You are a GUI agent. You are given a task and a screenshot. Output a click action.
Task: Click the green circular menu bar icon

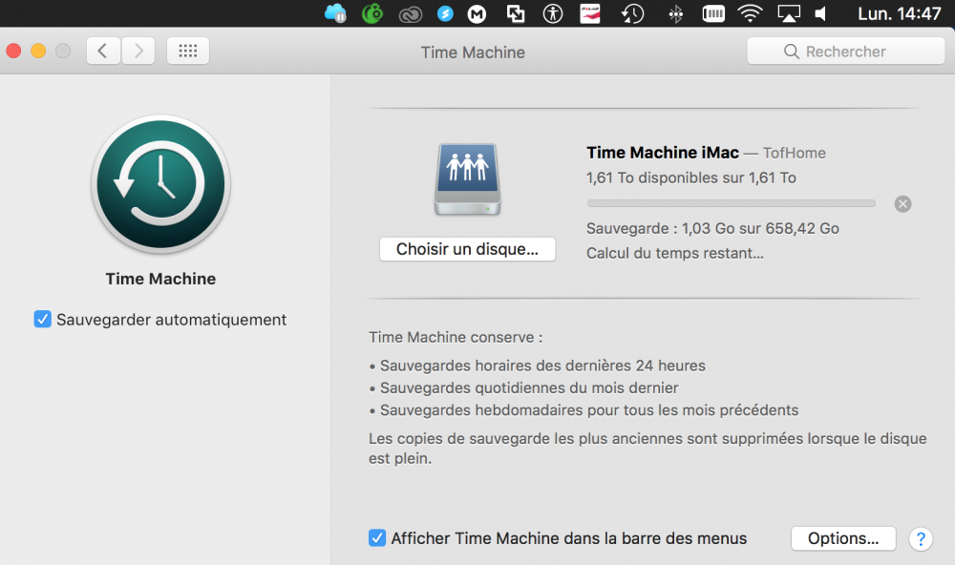point(372,13)
